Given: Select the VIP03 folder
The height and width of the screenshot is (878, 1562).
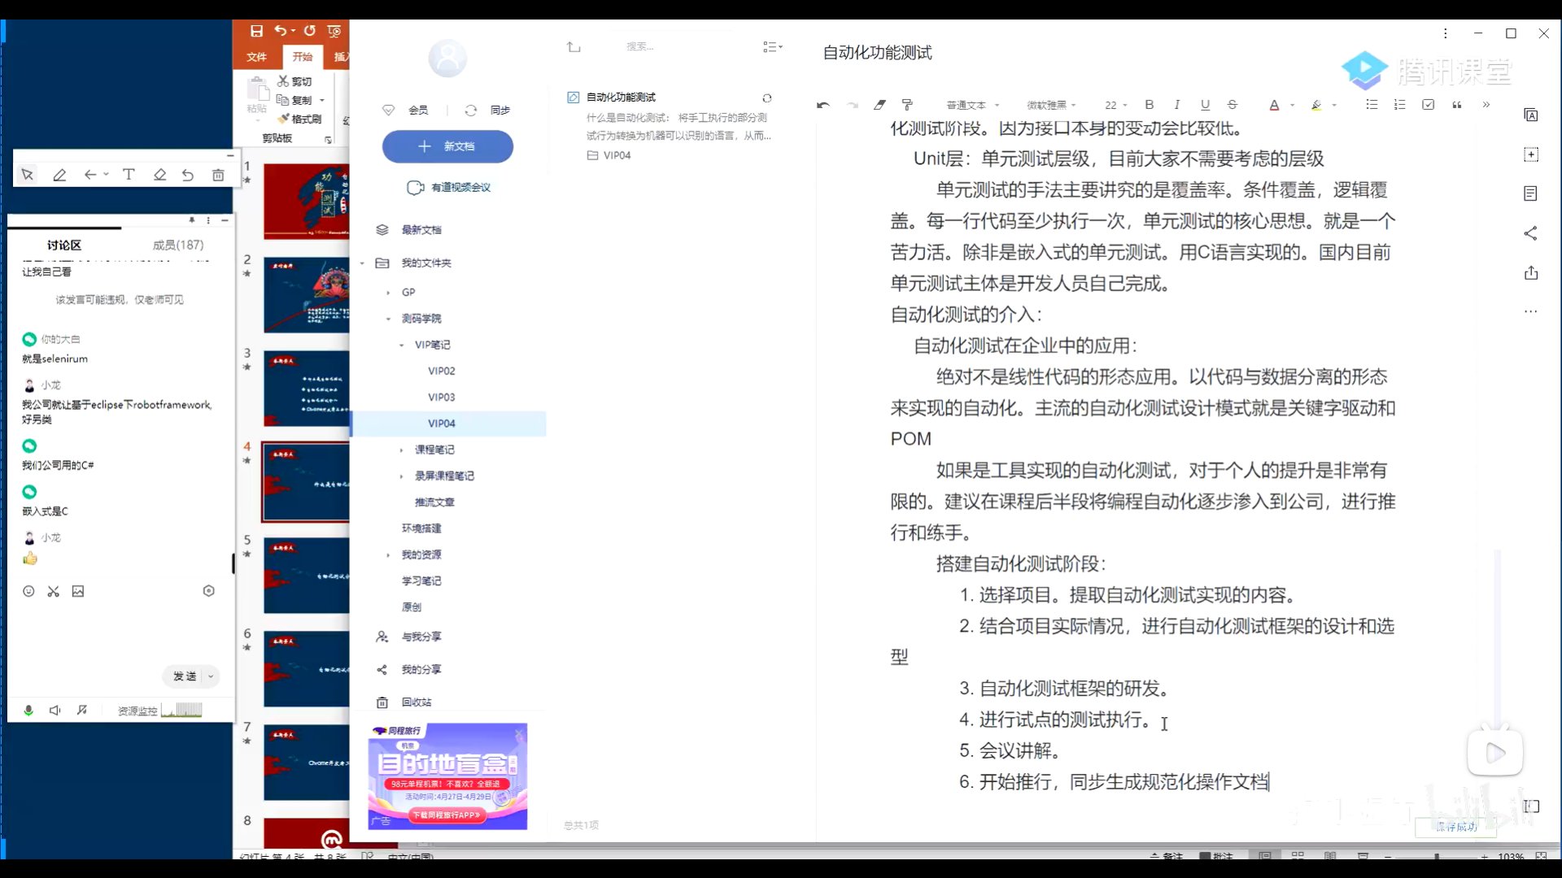Looking at the screenshot, I should tap(441, 397).
